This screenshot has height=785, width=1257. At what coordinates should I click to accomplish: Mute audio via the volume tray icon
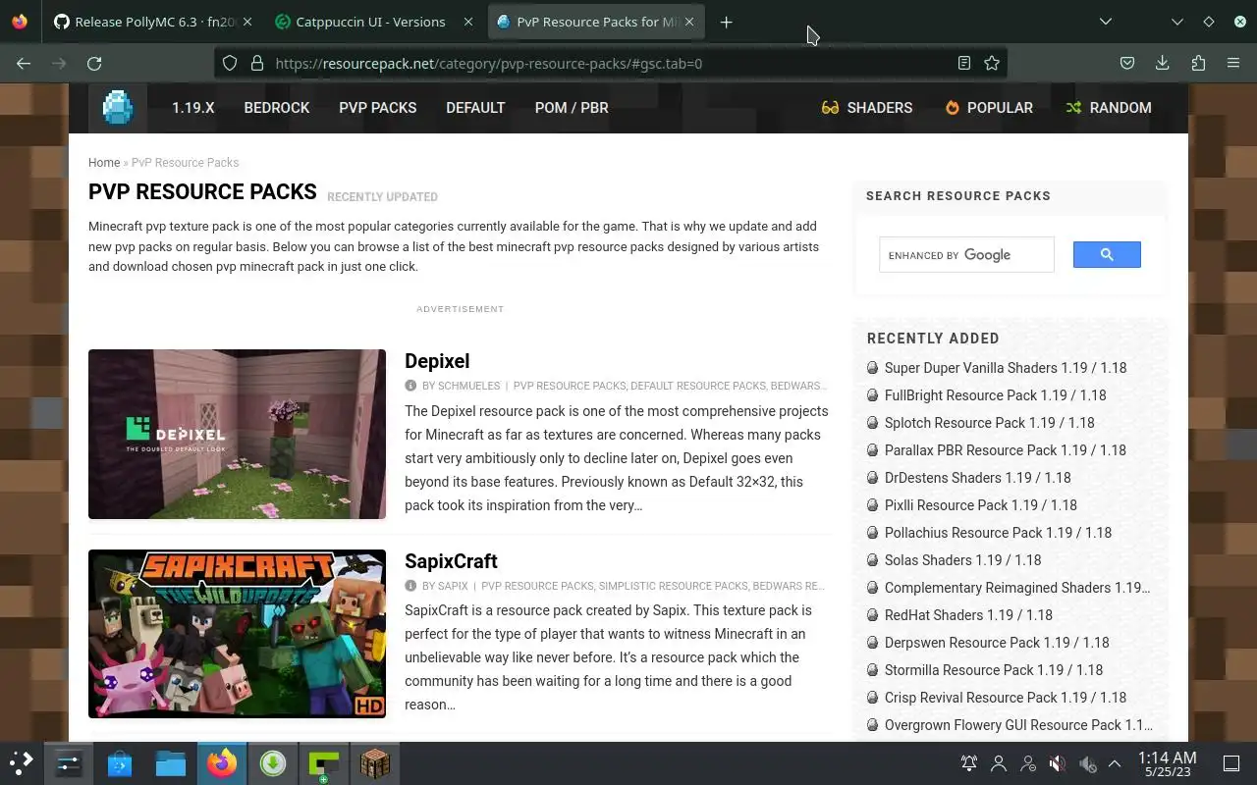(1058, 763)
